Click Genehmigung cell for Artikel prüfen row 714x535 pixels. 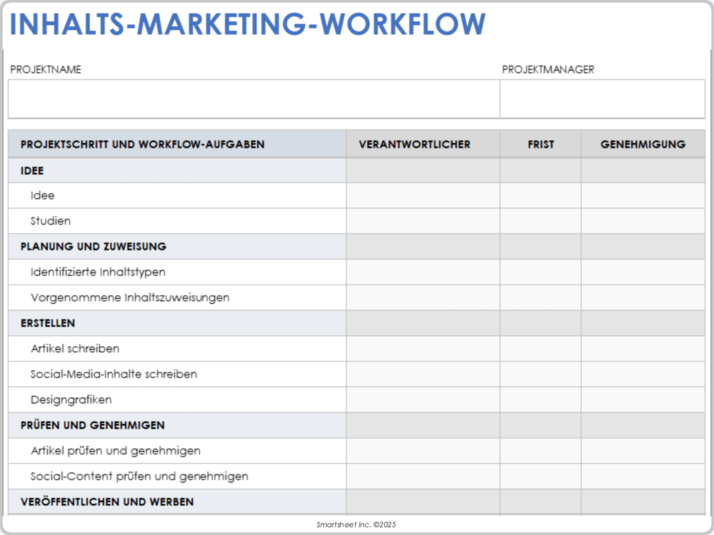(x=643, y=451)
